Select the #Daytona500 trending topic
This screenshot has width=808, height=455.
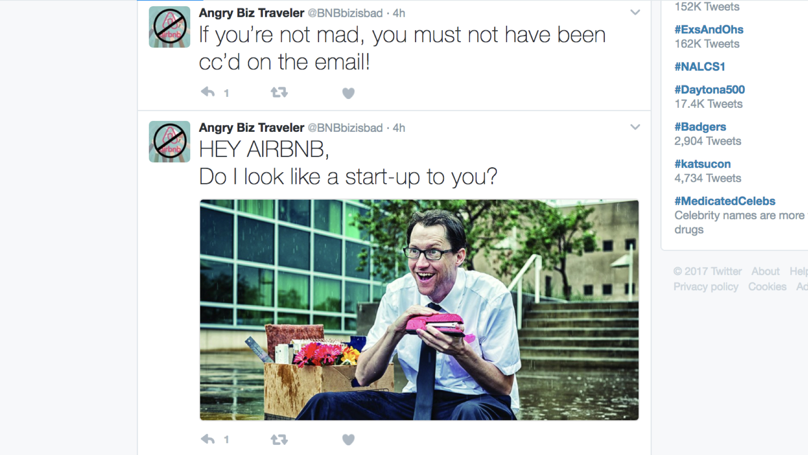[x=710, y=89]
